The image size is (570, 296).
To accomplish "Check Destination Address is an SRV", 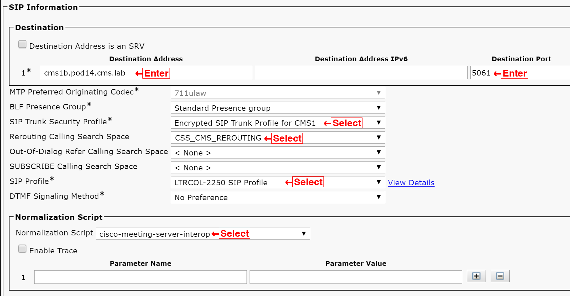I will 22,44.
